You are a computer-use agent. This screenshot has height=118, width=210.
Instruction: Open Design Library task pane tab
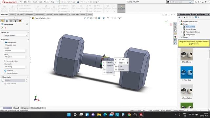[x=175, y=27]
